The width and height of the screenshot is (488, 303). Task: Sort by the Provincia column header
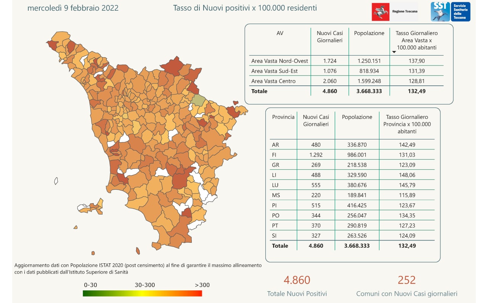coord(283,117)
